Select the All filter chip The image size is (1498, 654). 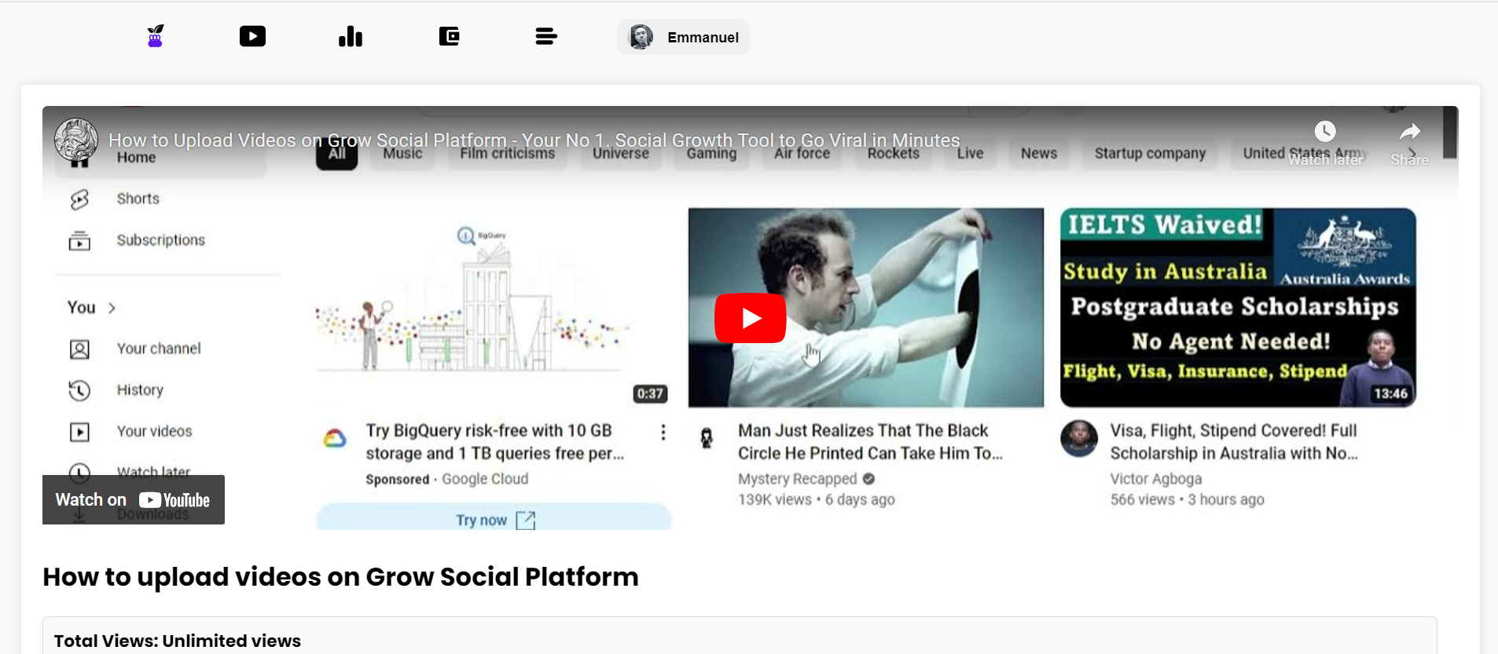[x=337, y=154]
